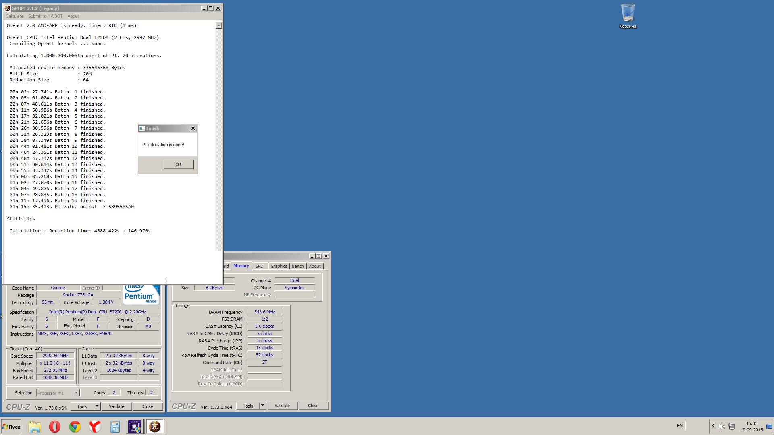Open the About menu in GPUPI
The width and height of the screenshot is (774, 435).
(x=73, y=16)
